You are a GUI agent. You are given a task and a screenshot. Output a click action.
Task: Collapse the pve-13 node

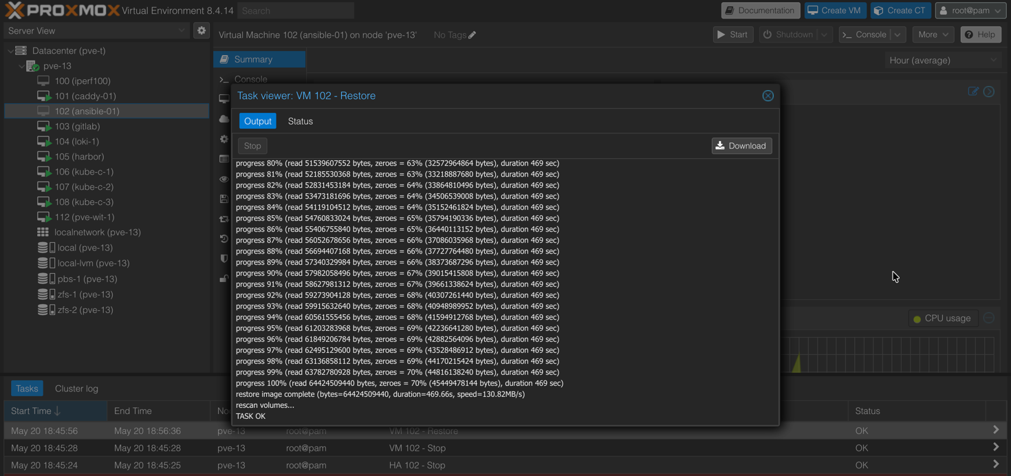tap(21, 66)
